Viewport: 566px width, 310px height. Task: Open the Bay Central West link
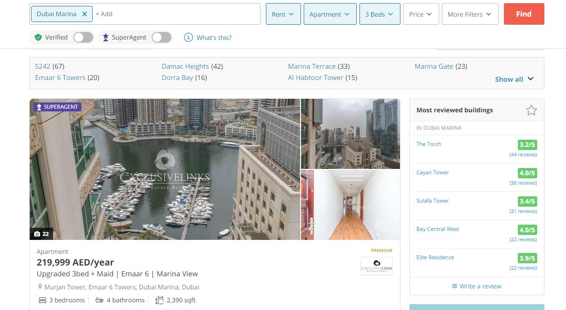pos(438,229)
